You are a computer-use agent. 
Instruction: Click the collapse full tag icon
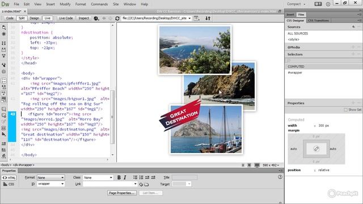click(4, 43)
